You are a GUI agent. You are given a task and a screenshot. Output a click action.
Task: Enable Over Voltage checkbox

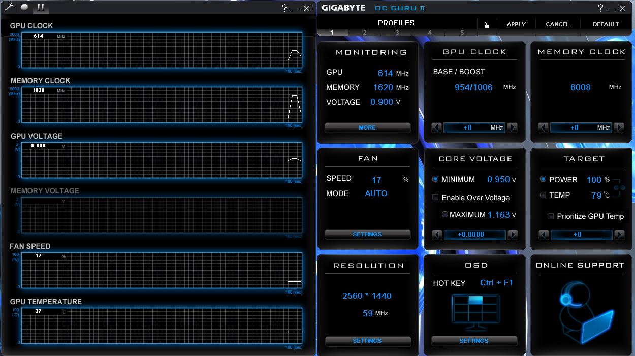tap(435, 198)
